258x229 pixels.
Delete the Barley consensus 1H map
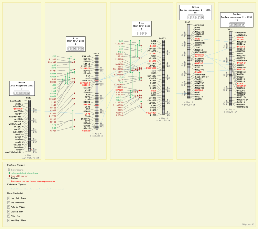click(197, 17)
